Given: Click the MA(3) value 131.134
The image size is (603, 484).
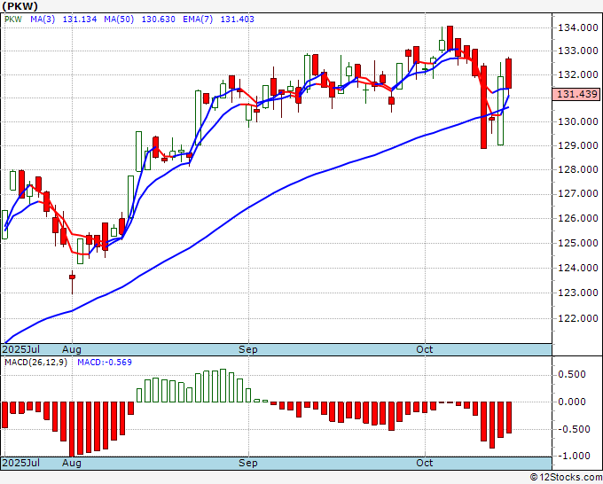Looking at the screenshot, I should tap(80, 20).
